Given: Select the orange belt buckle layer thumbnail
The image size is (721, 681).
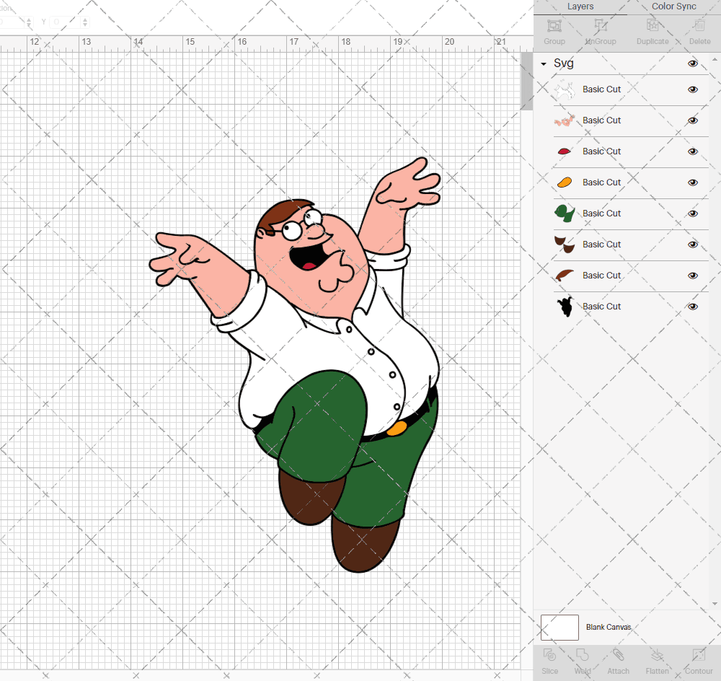Looking at the screenshot, I should tap(565, 183).
